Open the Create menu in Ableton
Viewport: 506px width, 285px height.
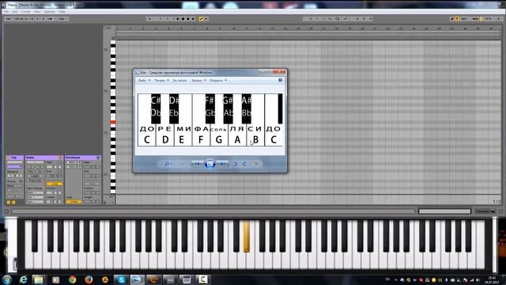point(26,11)
